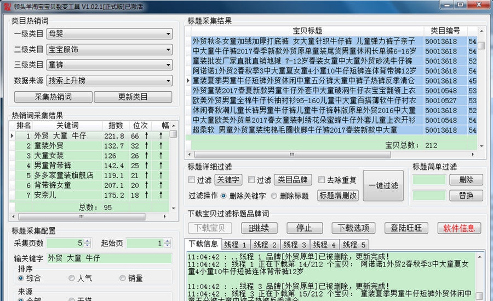Click the 更新类目 button

pyautogui.click(x=133, y=97)
